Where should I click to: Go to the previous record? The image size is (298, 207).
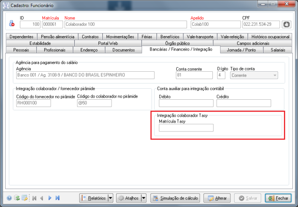tap(42, 198)
